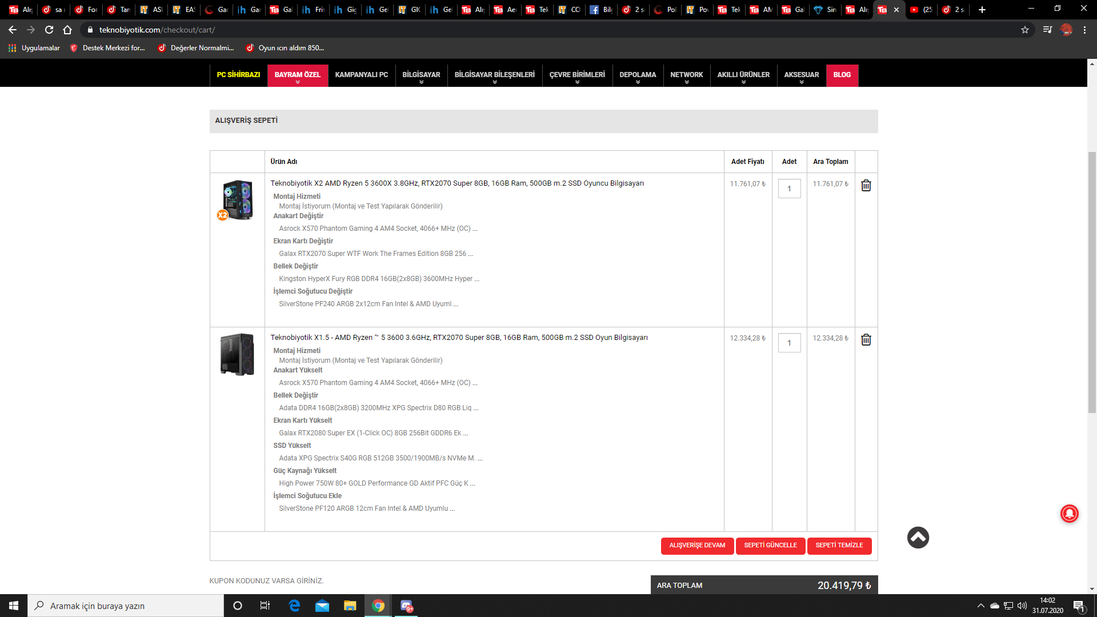Image resolution: width=1097 pixels, height=617 pixels.
Task: Open Microsoft Edge from the taskbar
Action: 294,606
